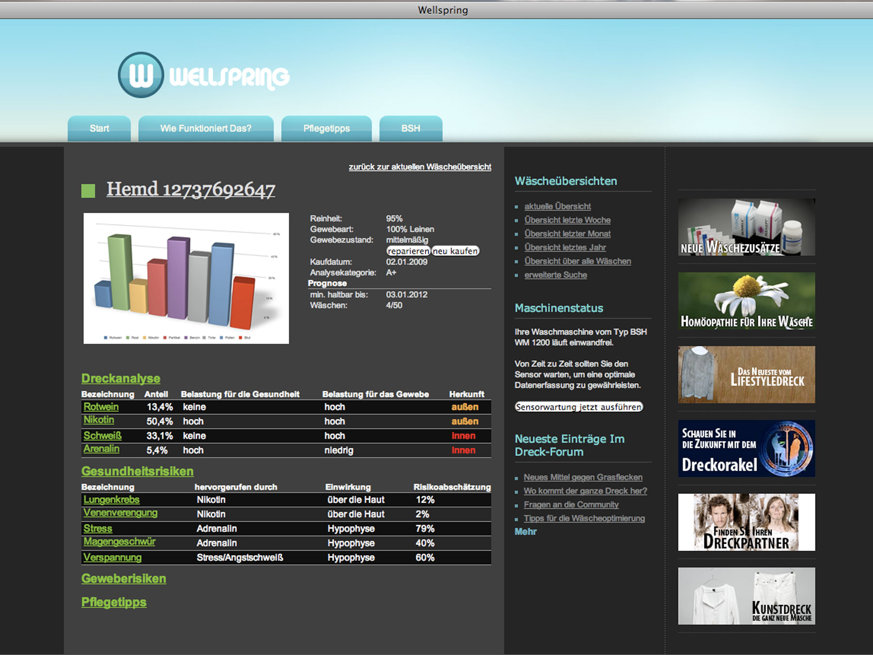Collapse the Dreckanalyse section heading

(121, 378)
